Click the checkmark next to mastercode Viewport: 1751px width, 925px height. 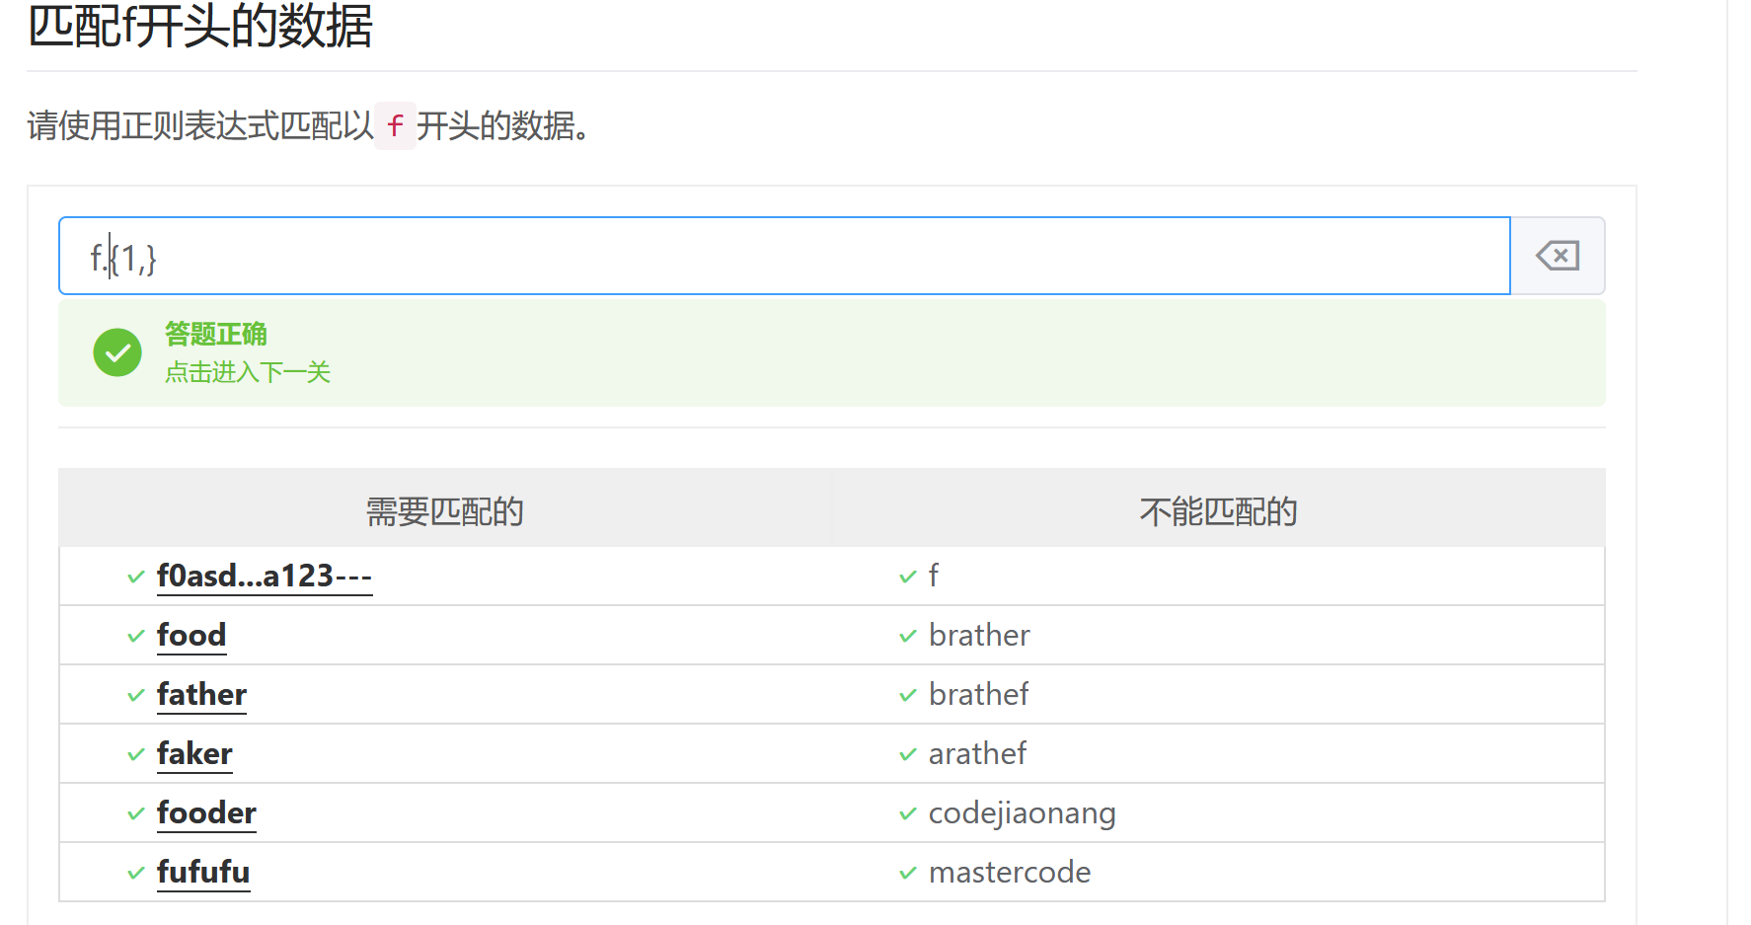(908, 873)
